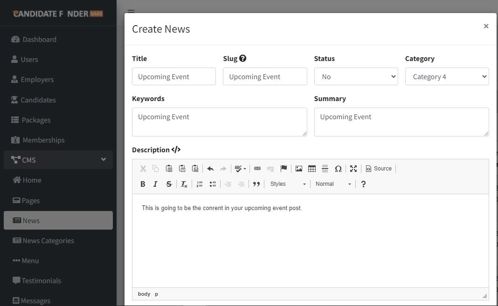Click Paste as plain text icon

pos(182,169)
